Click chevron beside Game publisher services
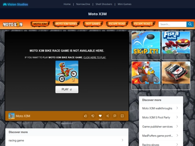195x146 pixels. [x=177, y=127]
